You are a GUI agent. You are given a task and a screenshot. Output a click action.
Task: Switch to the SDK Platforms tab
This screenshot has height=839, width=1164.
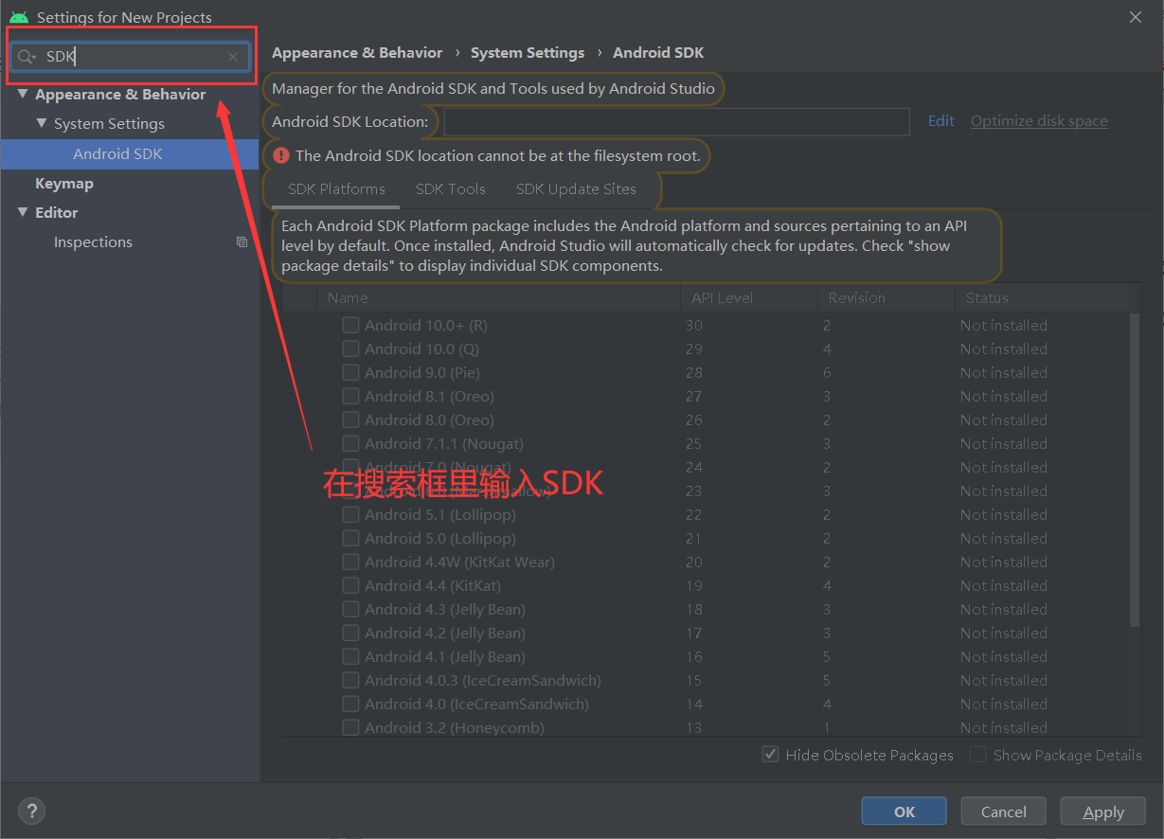tap(336, 189)
